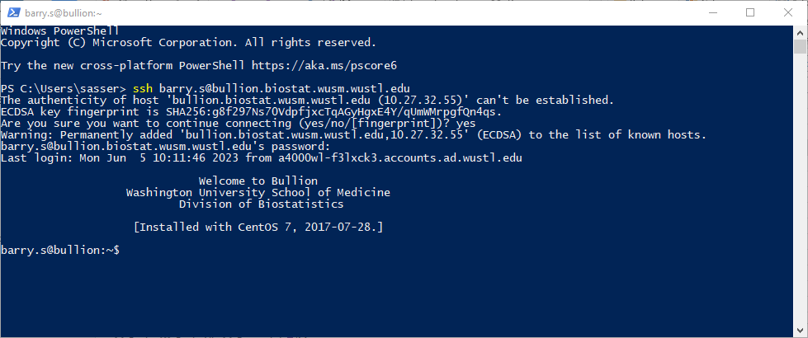The height and width of the screenshot is (338, 808).
Task: Close the barry.s@bullion terminal window
Action: click(x=787, y=13)
